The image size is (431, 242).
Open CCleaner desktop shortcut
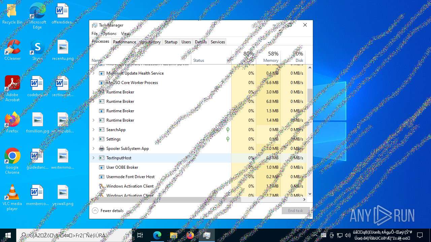click(12, 50)
